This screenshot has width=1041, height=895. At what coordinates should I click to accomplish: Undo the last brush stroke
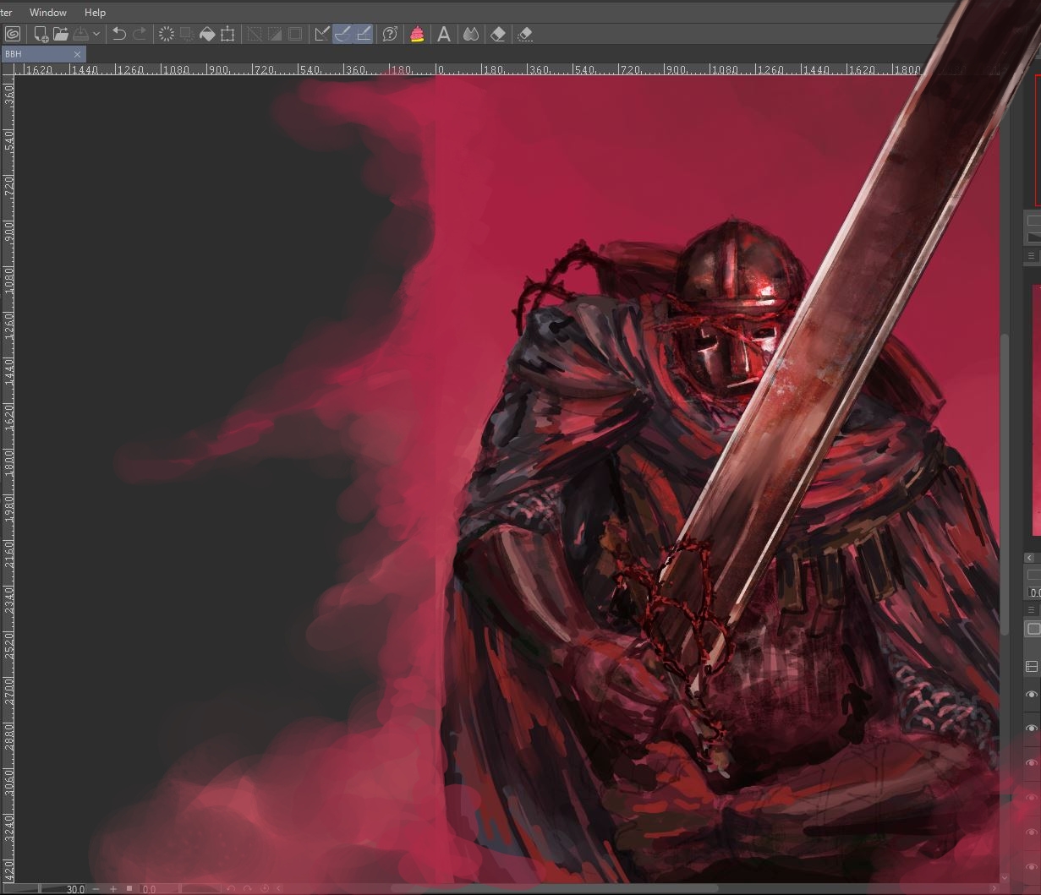point(118,34)
